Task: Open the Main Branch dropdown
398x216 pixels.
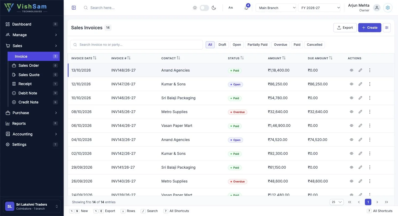Action: click(x=276, y=8)
